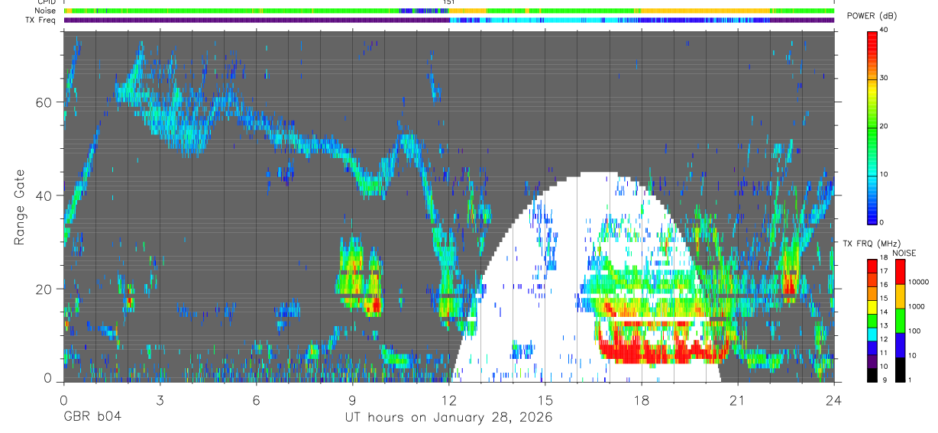
Task: Click the "40" tick beside the POWER color bar
Action: [884, 31]
